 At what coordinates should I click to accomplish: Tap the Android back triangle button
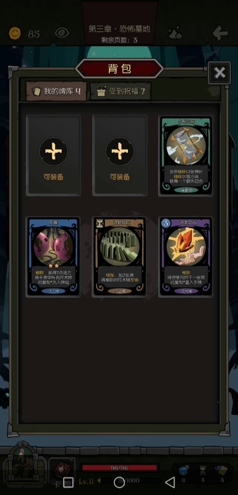[x=170, y=482]
